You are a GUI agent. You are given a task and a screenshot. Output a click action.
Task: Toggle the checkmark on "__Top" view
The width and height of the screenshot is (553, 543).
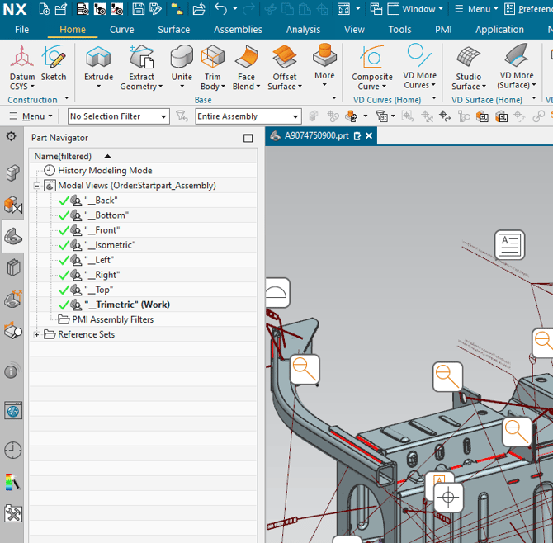point(64,290)
